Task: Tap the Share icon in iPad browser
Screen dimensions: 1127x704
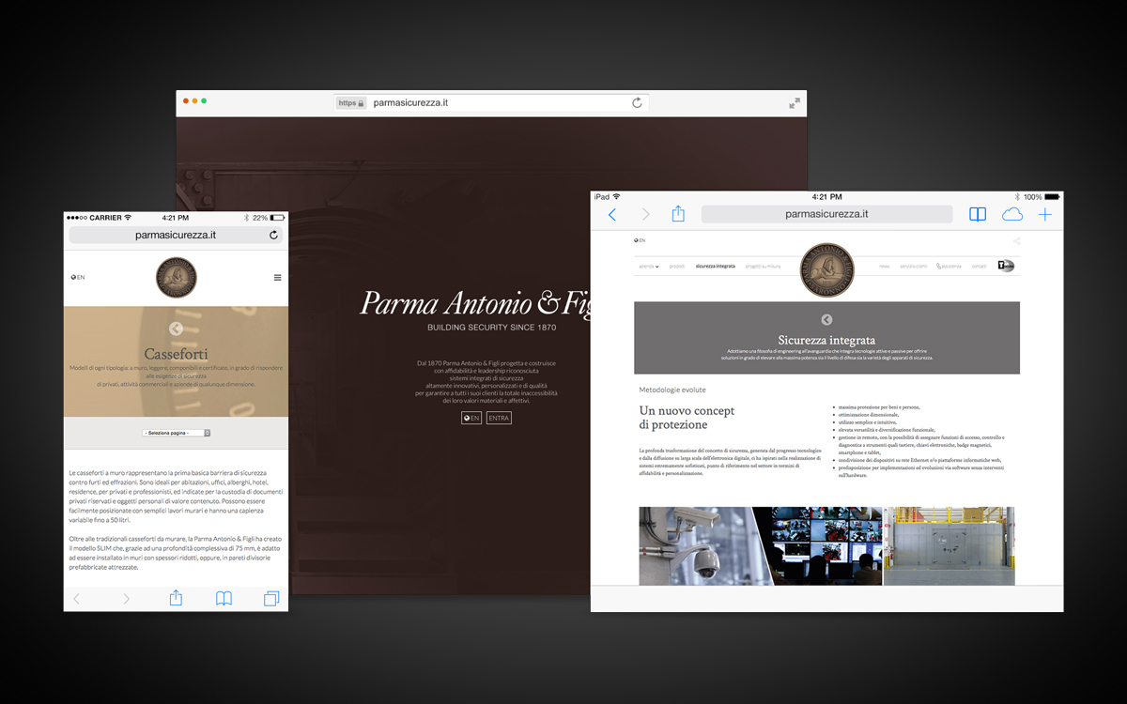Action: pyautogui.click(x=678, y=214)
